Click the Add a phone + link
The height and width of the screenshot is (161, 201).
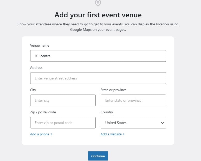(41, 134)
